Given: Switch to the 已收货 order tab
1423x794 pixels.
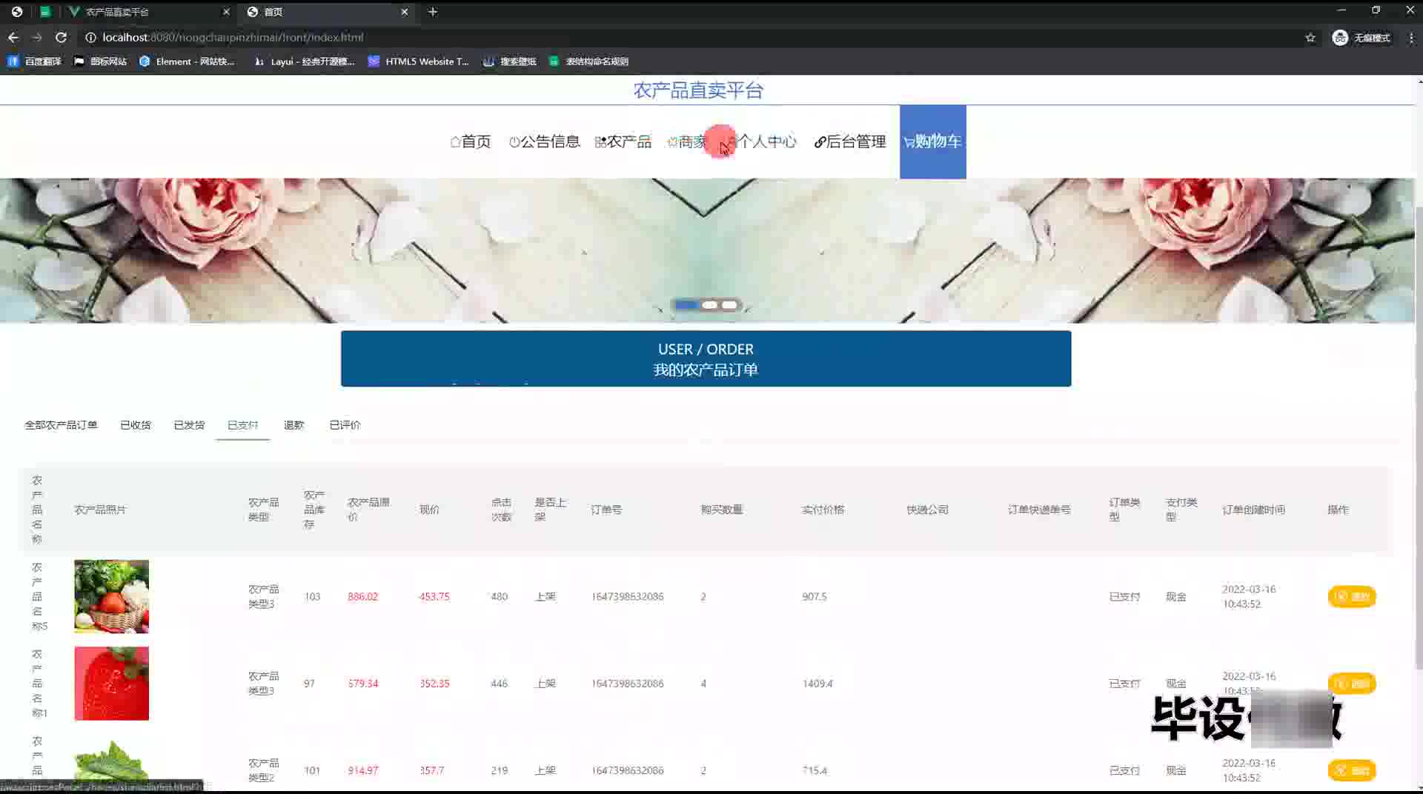Looking at the screenshot, I should coord(136,425).
